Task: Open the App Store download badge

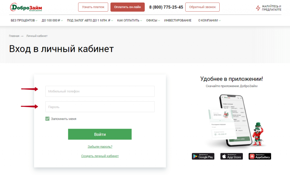Action: click(231, 156)
